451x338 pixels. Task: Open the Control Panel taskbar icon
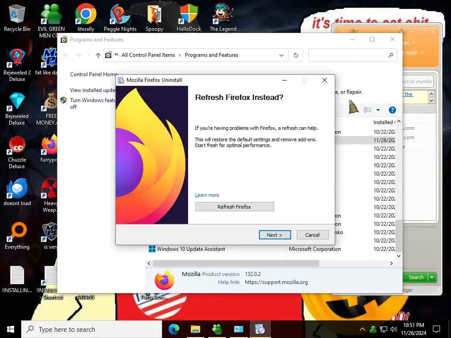(x=238, y=329)
